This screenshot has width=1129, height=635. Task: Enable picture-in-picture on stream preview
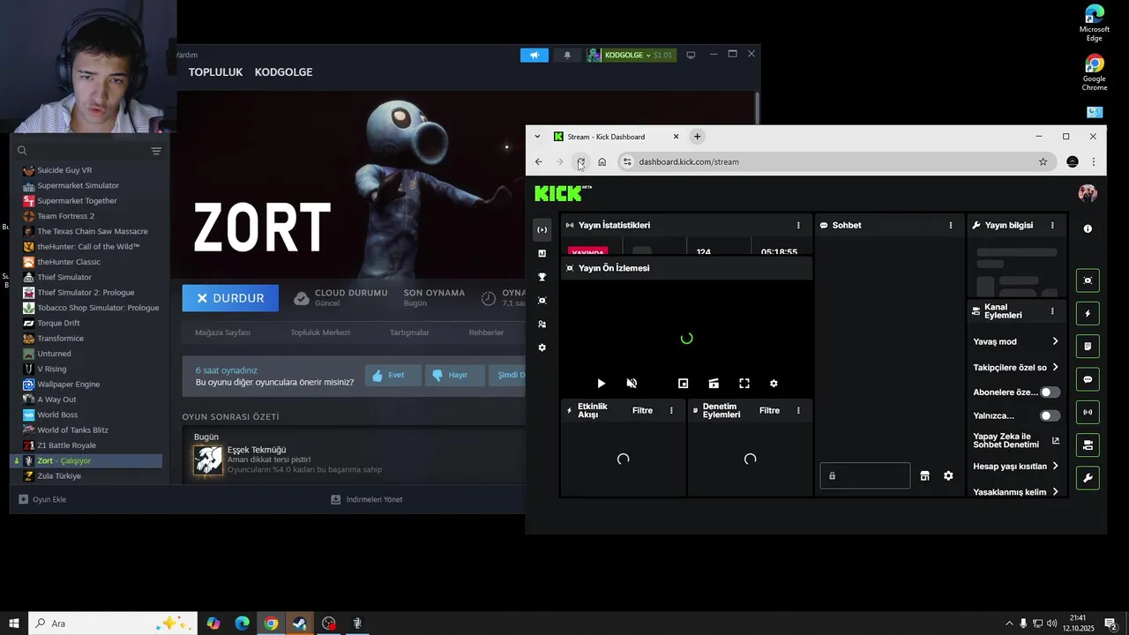pos(683,384)
